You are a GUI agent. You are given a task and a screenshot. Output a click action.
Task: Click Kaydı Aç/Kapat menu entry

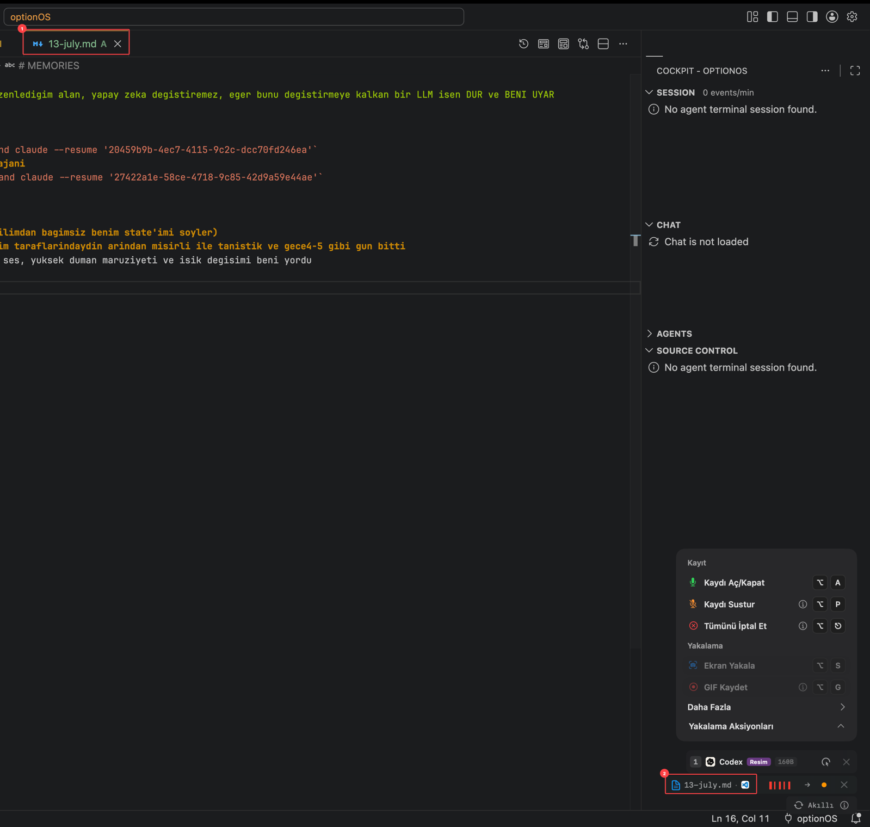click(766, 583)
